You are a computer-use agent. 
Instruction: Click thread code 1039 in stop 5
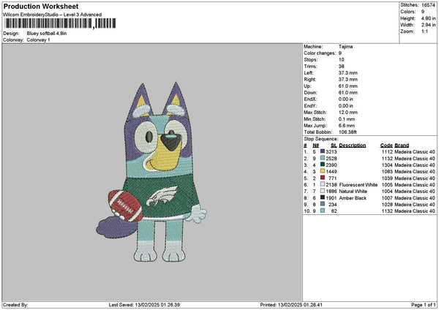coord(387,178)
